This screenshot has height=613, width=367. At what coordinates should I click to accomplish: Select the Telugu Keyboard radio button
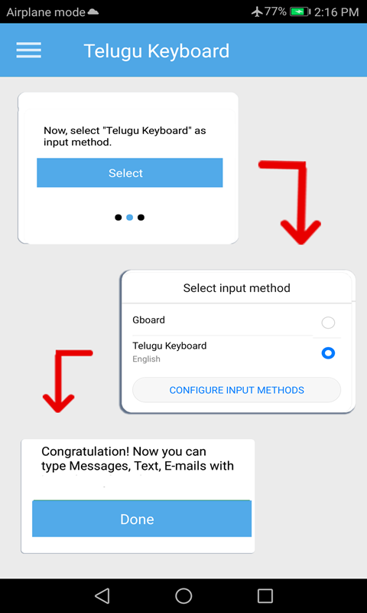click(x=328, y=353)
